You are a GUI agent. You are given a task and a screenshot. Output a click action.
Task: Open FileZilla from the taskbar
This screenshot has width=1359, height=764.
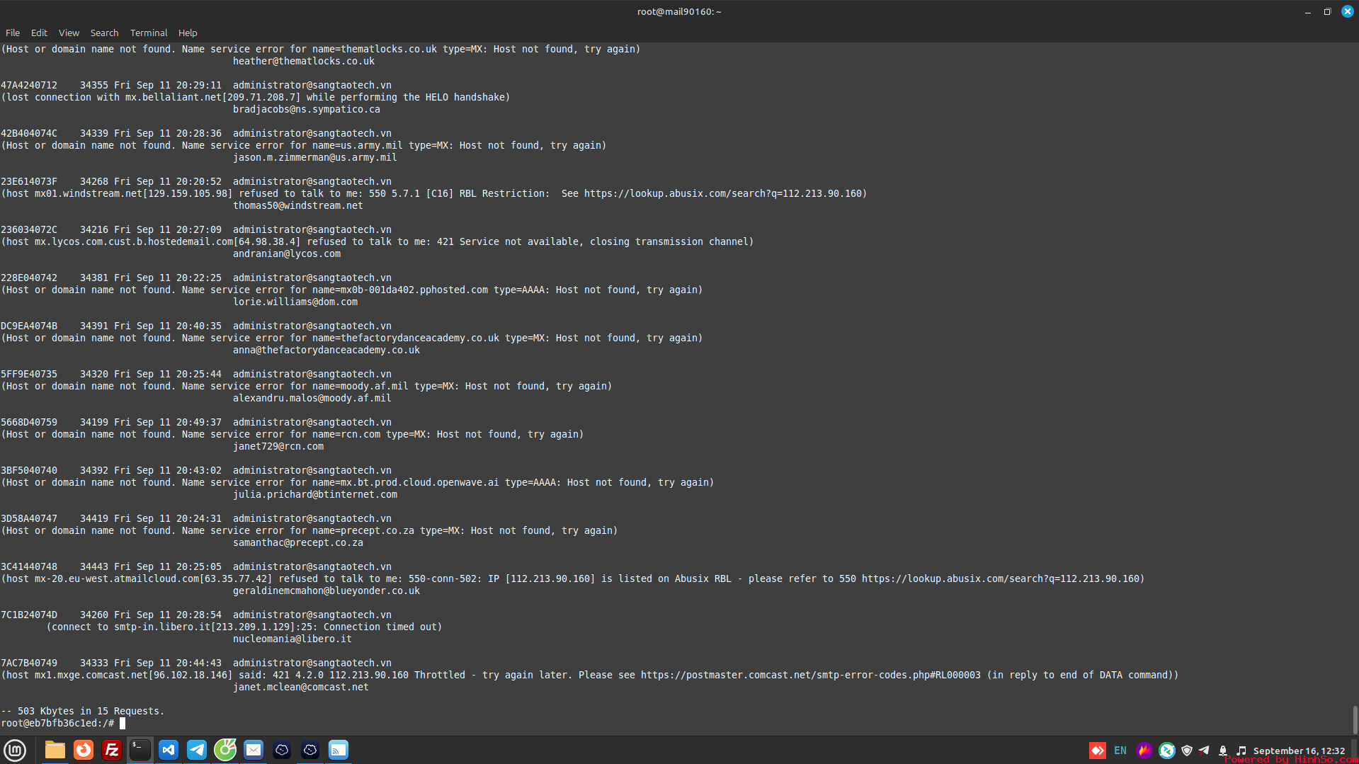coord(112,750)
